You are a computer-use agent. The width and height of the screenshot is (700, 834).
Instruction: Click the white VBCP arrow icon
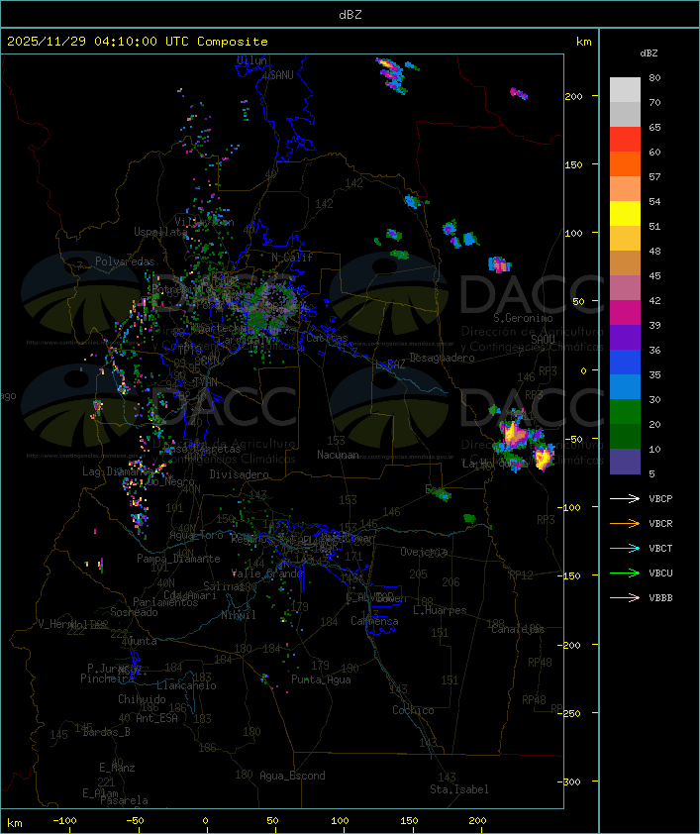(625, 498)
